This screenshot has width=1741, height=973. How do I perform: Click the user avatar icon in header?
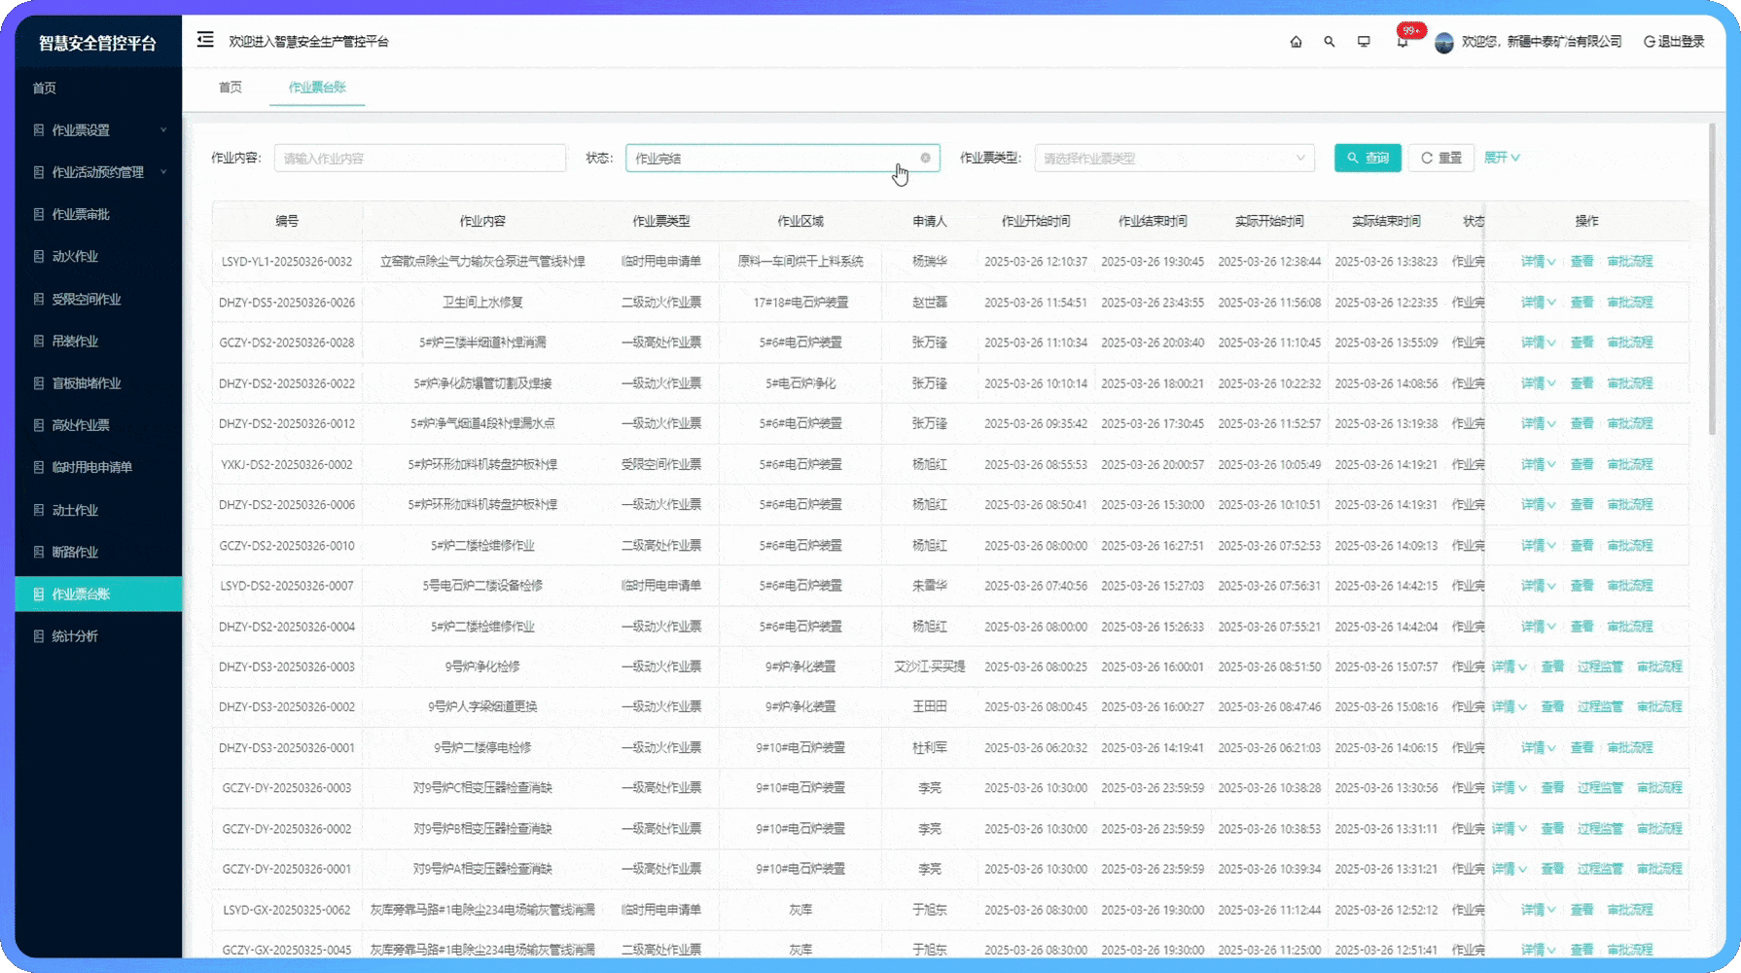tap(1444, 42)
